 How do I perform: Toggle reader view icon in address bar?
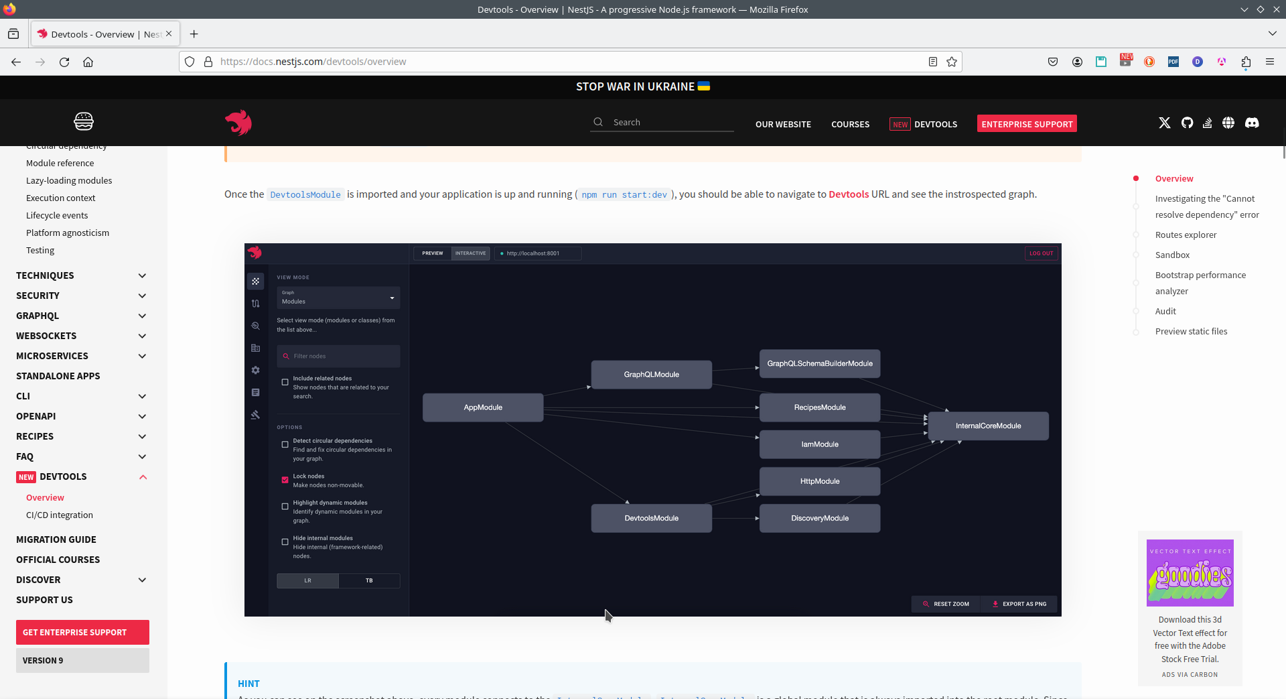coord(932,62)
